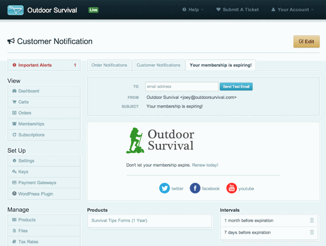Delete the 7 days before expiration interval

coord(312,232)
